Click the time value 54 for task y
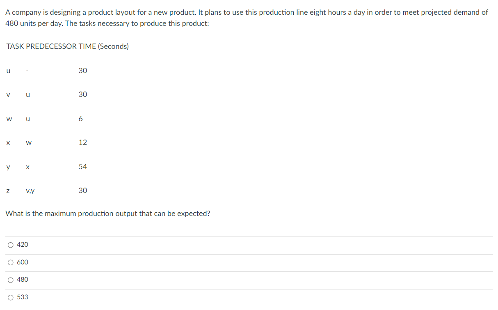Screen dimensions: 498x310 point(83,167)
